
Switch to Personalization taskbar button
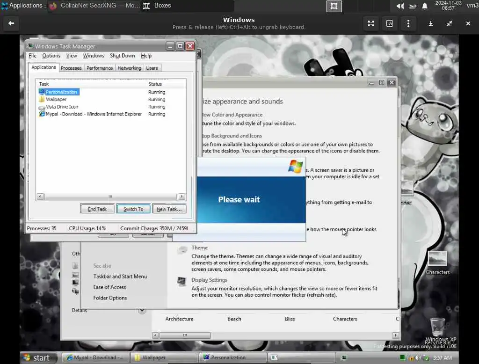[x=232, y=357]
